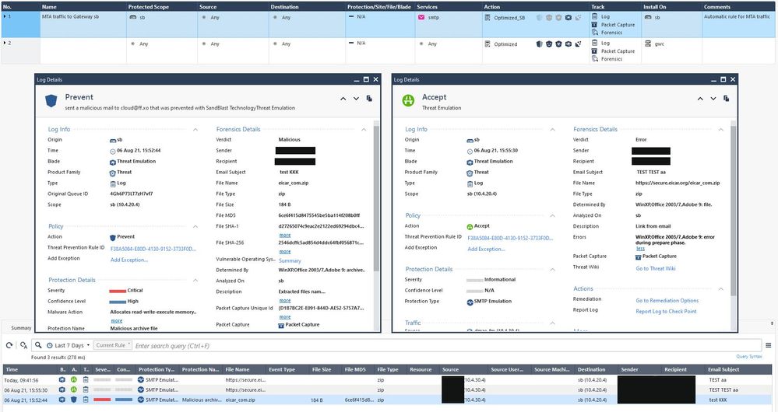The width and height of the screenshot is (778, 412).
Task: Click the Forensics track icon in rule 1
Action: tap(594, 32)
